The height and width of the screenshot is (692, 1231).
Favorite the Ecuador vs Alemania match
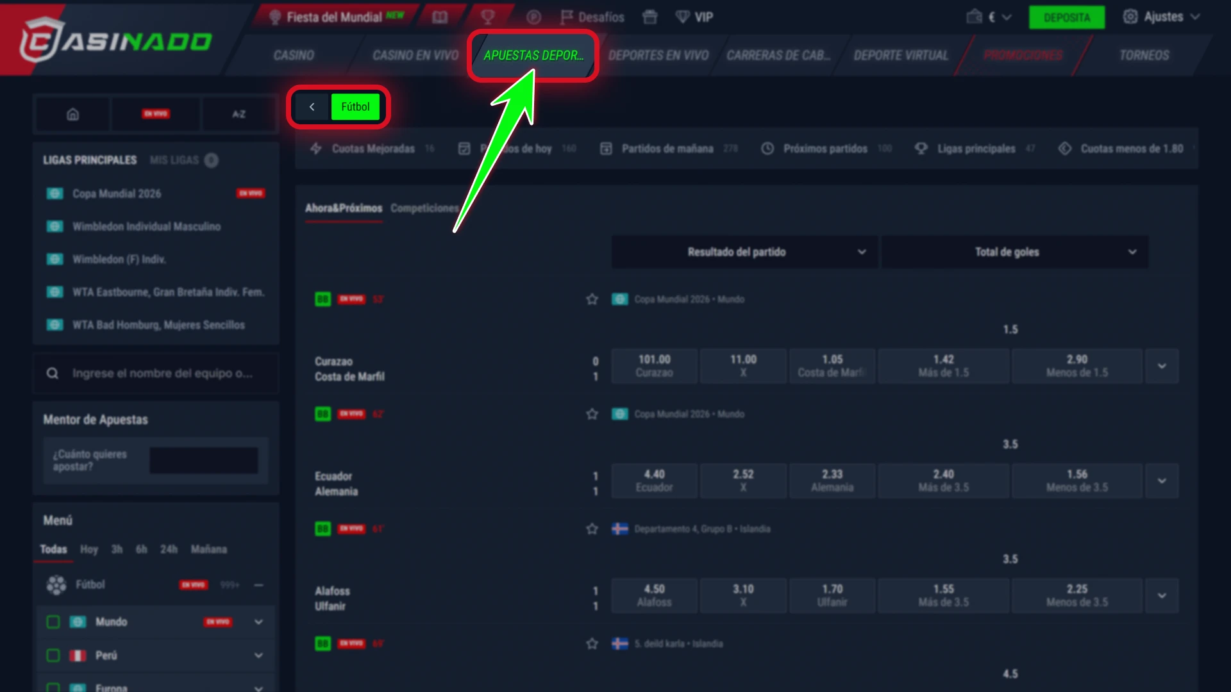pos(592,414)
